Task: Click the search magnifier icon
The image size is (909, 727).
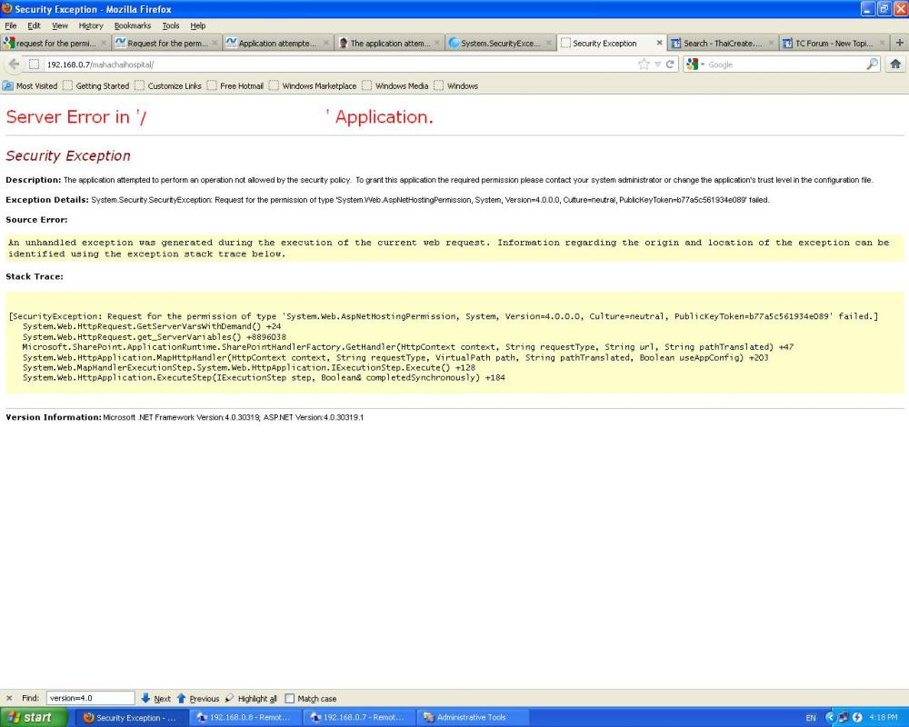Action: tap(873, 65)
